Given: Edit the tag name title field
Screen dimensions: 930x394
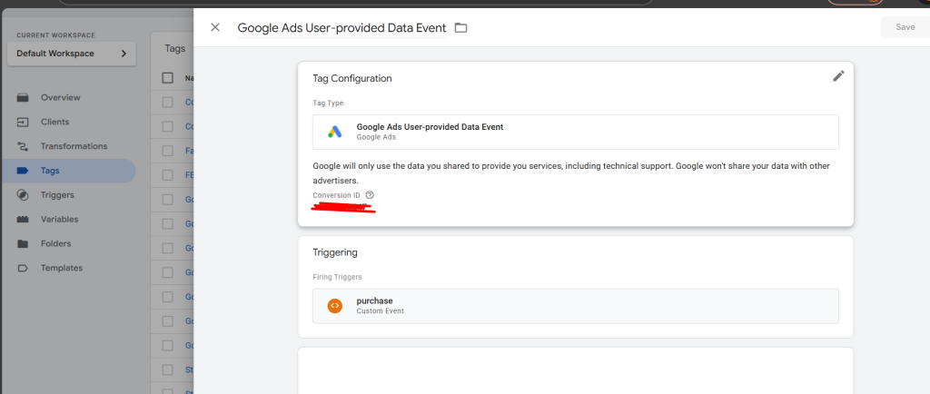Looking at the screenshot, I should (341, 28).
